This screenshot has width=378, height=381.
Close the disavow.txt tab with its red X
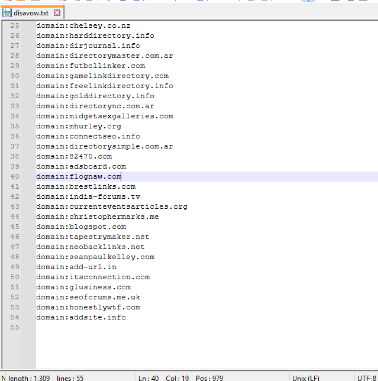click(57, 12)
